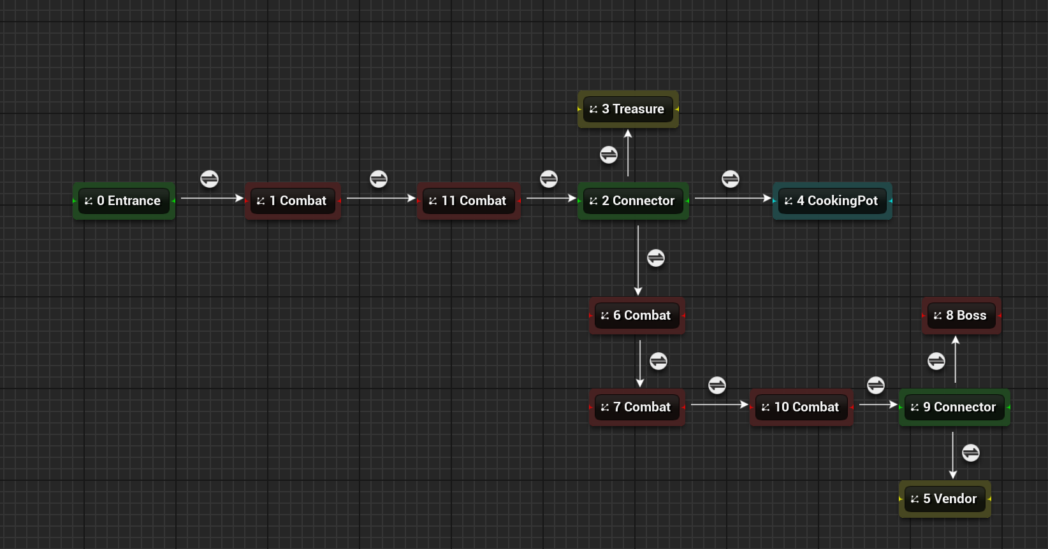
Task: Select the link icon below 8 Boss node
Action: [x=936, y=361]
